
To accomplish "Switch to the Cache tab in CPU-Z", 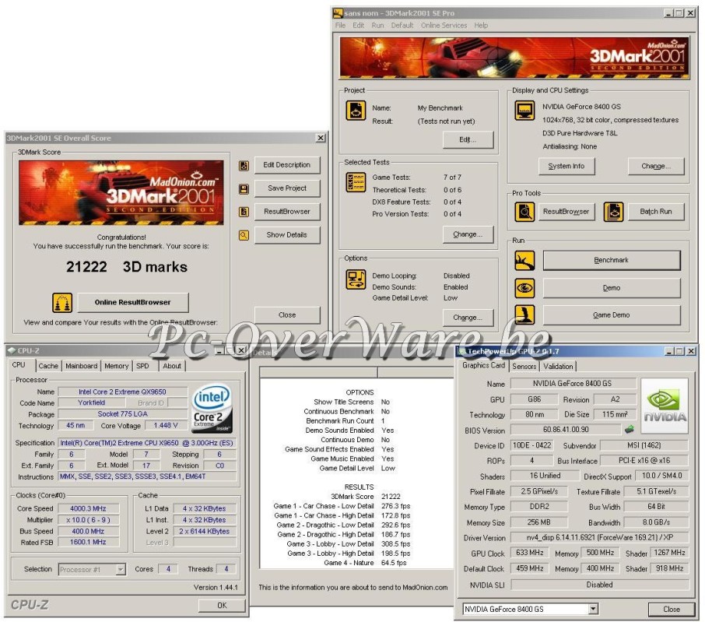I will (x=48, y=366).
